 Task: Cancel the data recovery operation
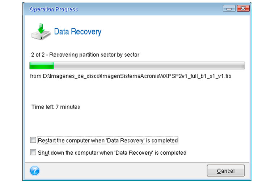click(x=225, y=171)
